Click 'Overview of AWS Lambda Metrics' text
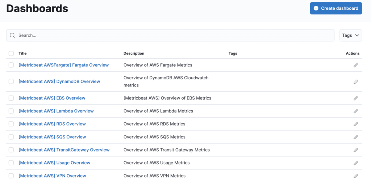Image resolution: width=371 pixels, height=181 pixels. [x=158, y=111]
